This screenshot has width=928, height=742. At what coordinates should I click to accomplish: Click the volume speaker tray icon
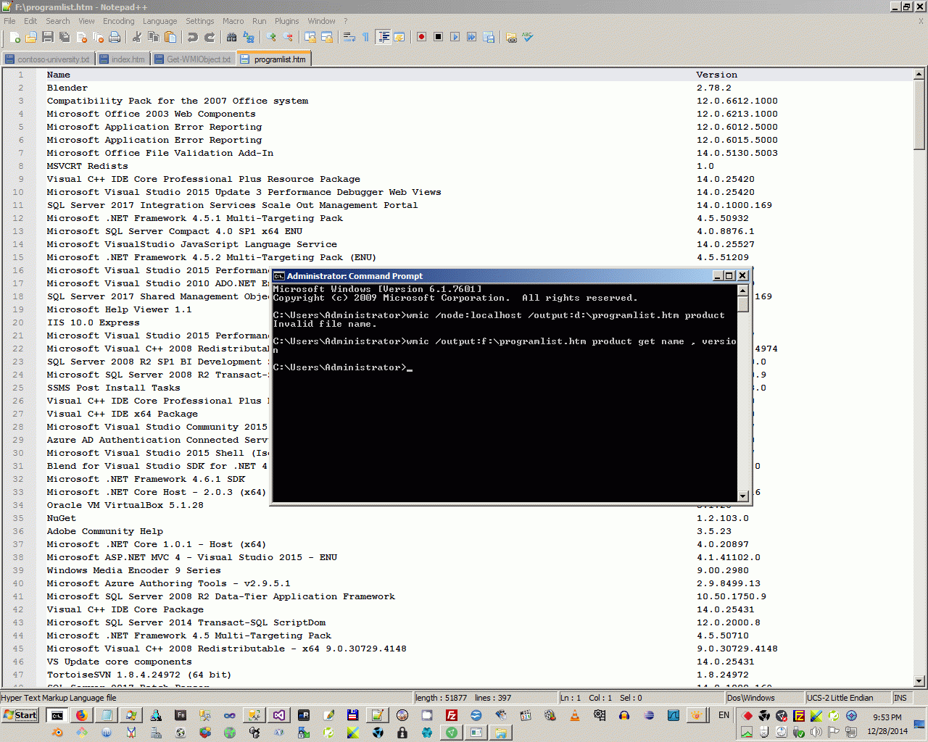(816, 732)
